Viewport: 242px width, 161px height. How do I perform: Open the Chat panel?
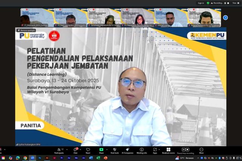click(75, 150)
